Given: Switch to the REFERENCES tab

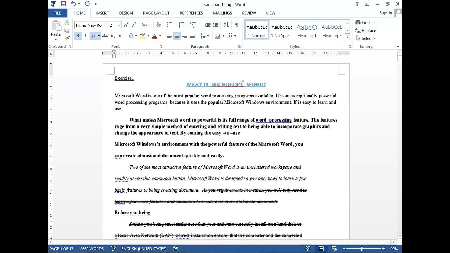Looking at the screenshot, I should [192, 13].
